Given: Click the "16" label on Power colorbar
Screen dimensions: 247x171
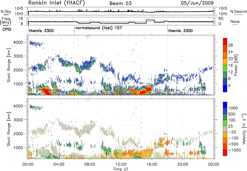Looking at the screenshot, I should 230,65.
